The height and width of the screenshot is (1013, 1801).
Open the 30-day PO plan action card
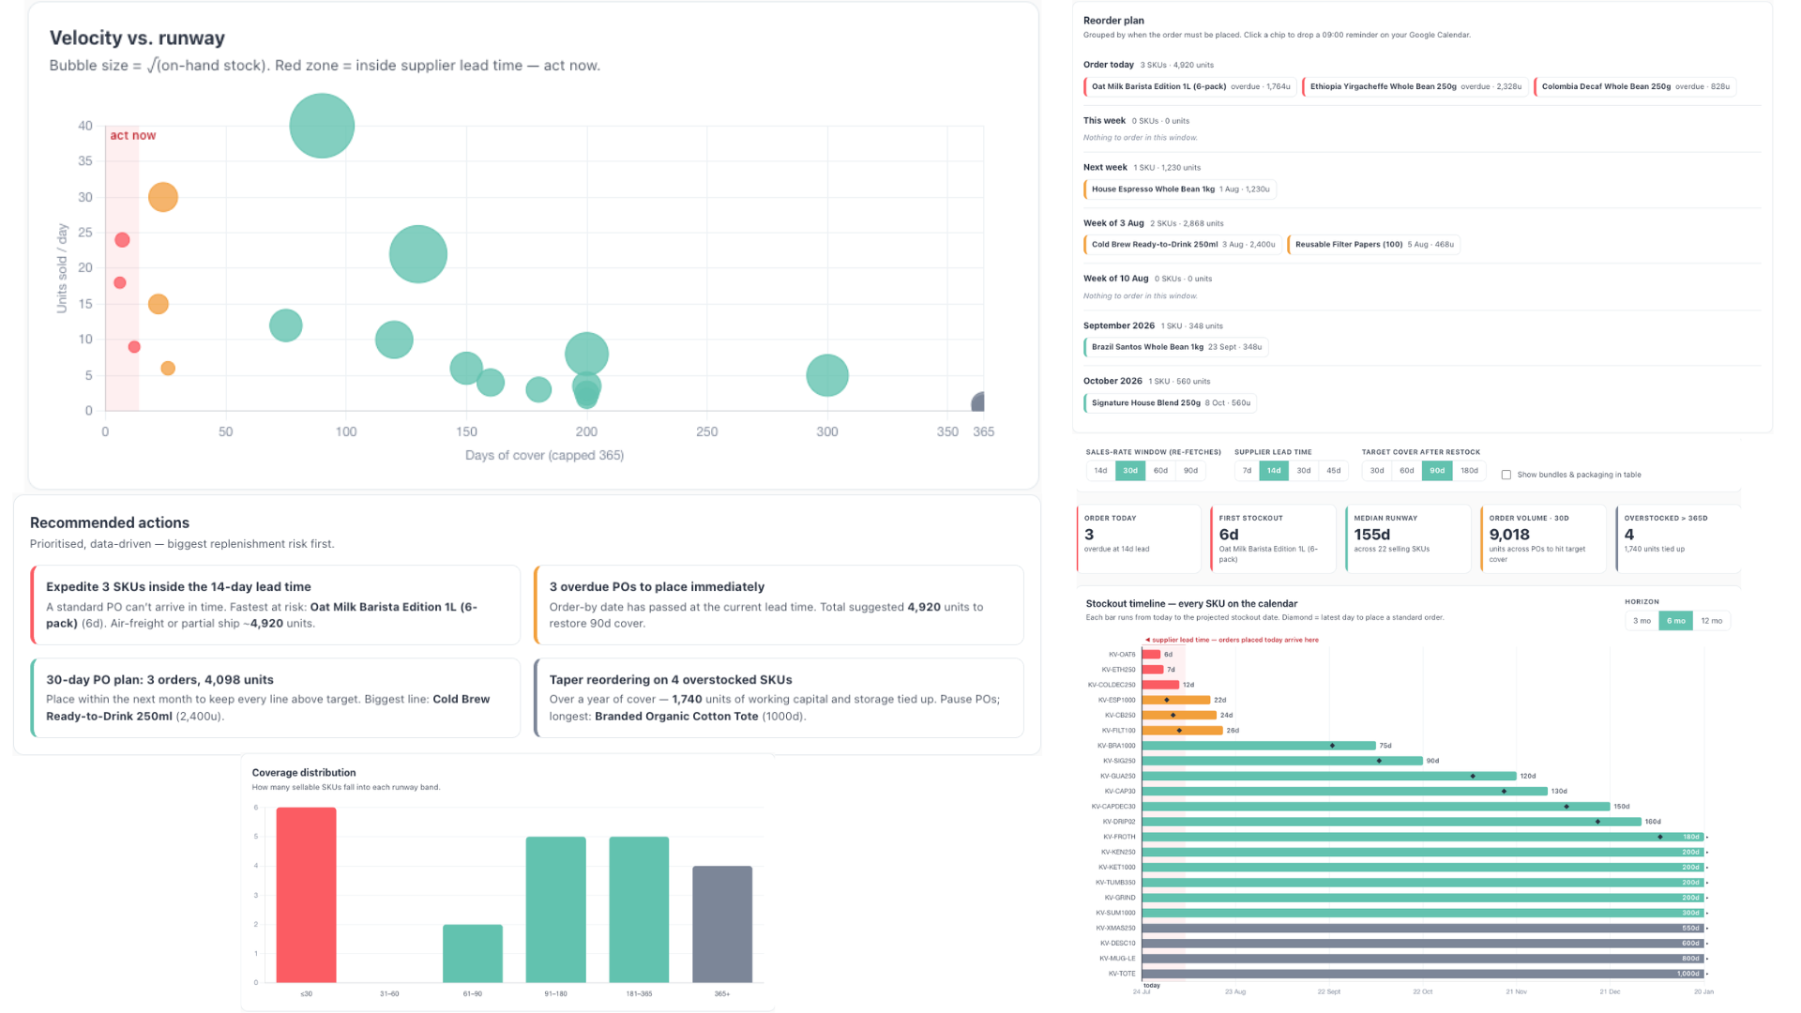pyautogui.click(x=276, y=698)
